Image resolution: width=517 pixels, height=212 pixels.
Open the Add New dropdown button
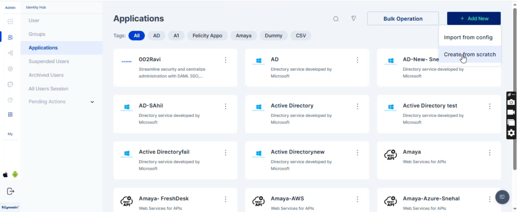(x=474, y=19)
